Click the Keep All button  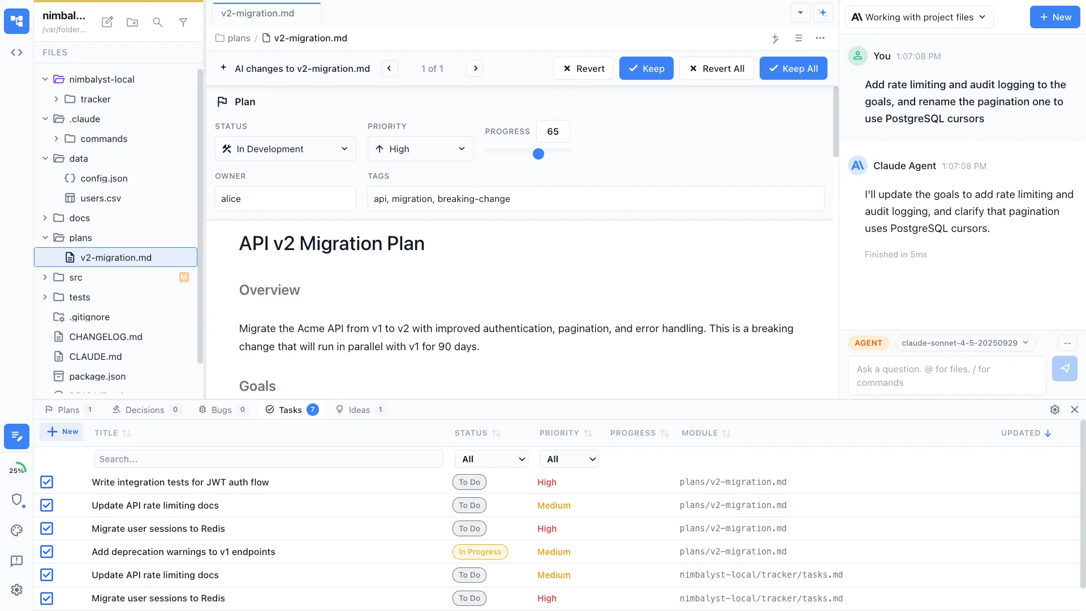[x=793, y=68]
